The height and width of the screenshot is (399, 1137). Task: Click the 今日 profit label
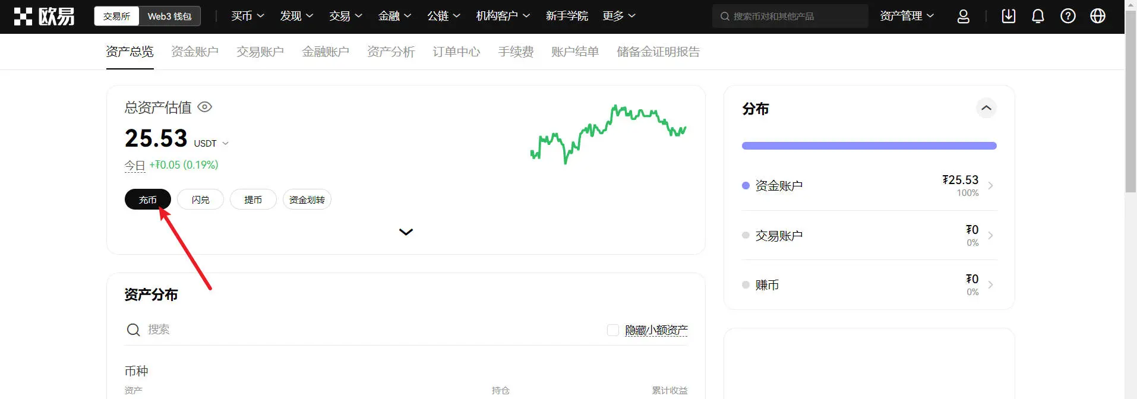pos(135,166)
